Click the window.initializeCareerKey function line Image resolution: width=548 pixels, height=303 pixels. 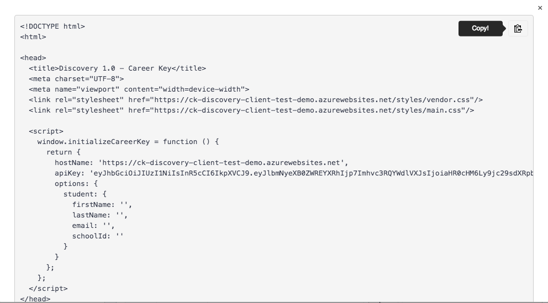[128, 142]
